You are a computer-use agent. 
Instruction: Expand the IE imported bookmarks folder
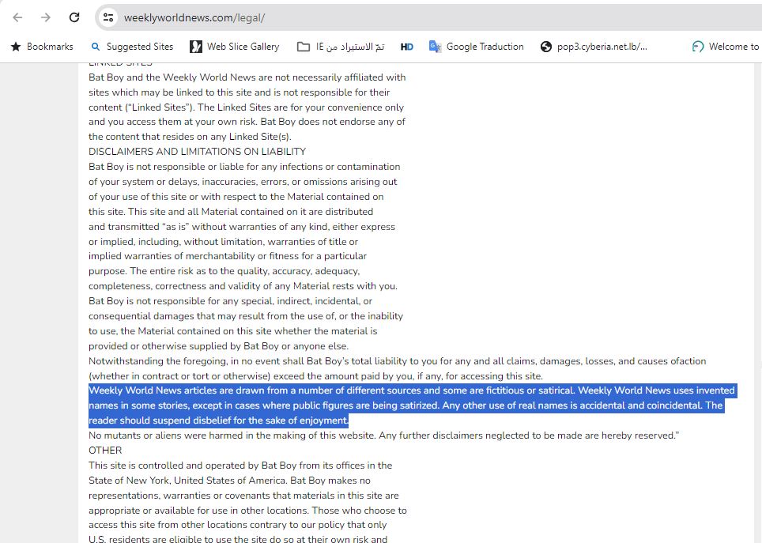coord(341,47)
